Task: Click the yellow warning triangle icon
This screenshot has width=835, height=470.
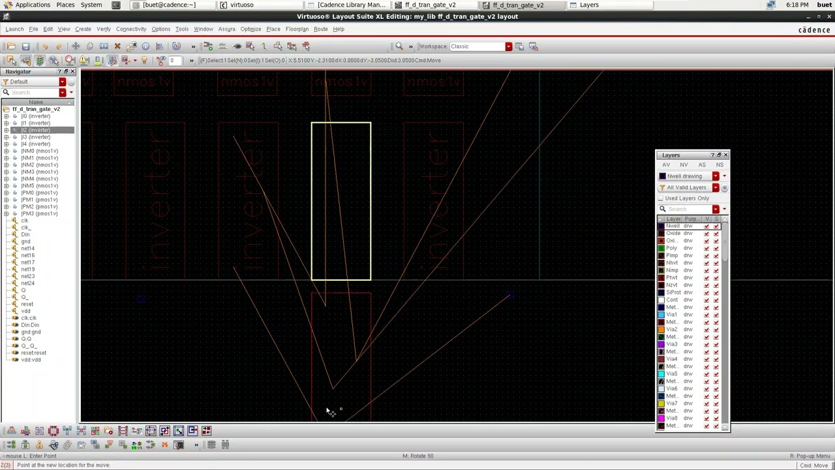Action: (83, 60)
